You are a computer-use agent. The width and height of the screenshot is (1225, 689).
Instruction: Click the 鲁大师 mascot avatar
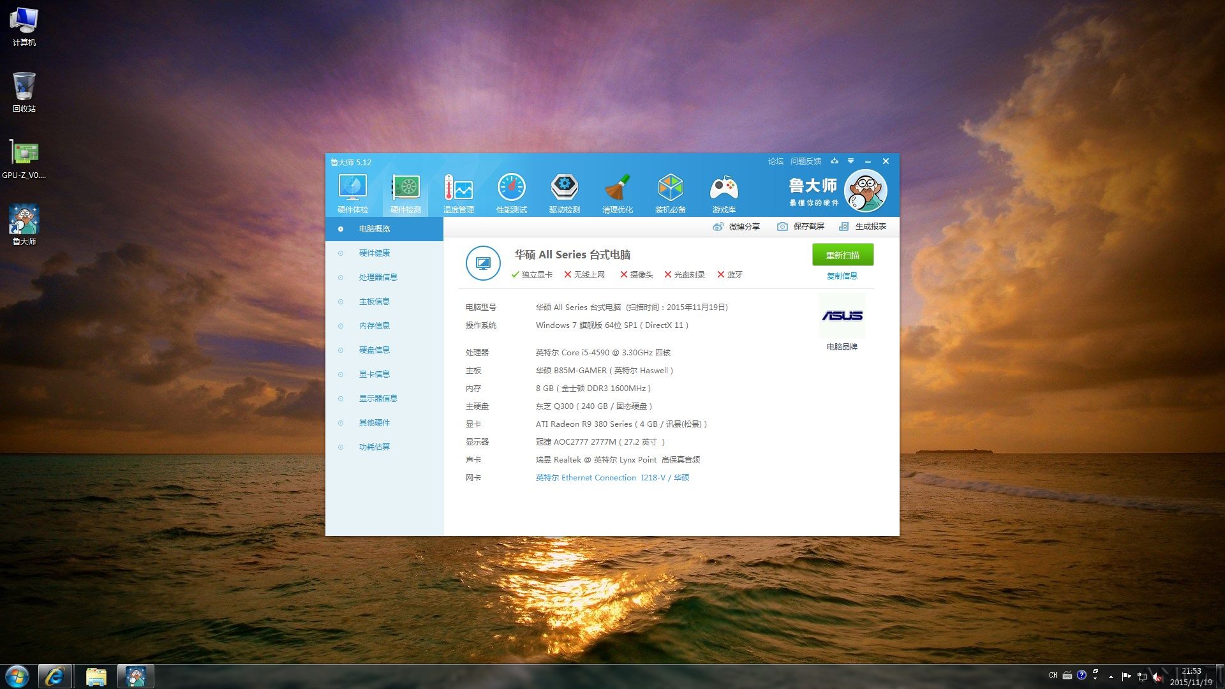(865, 191)
